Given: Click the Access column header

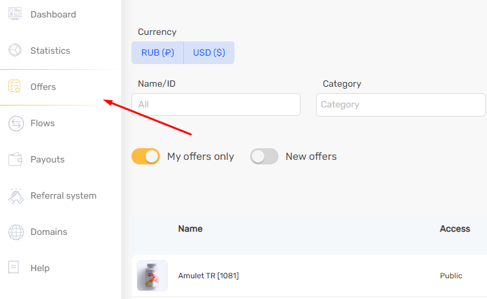Looking at the screenshot, I should 455,229.
